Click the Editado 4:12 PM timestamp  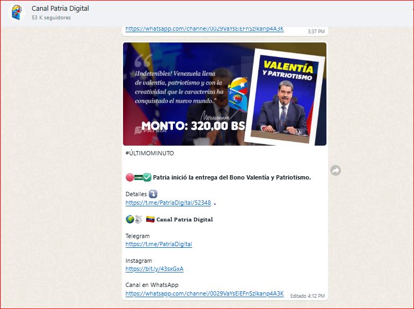(308, 296)
